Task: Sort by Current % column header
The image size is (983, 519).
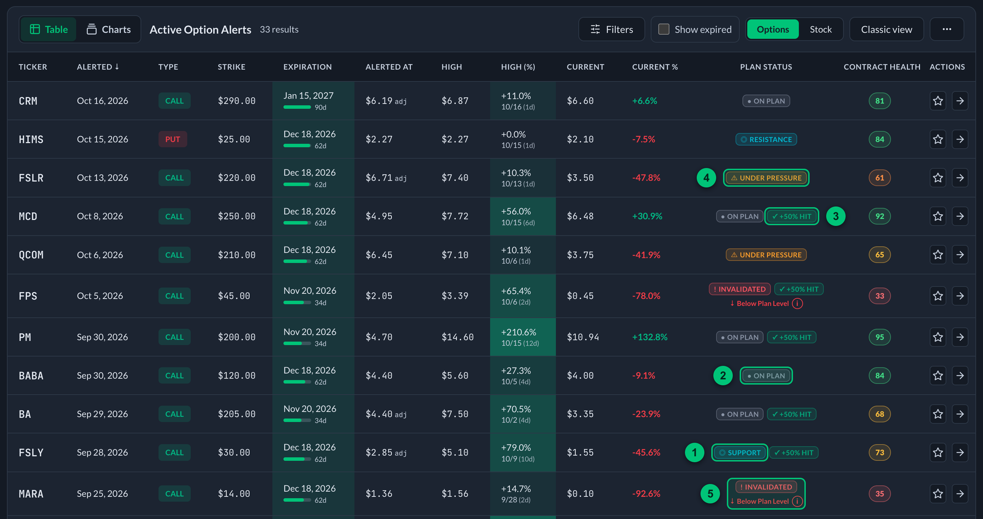Action: coord(655,66)
